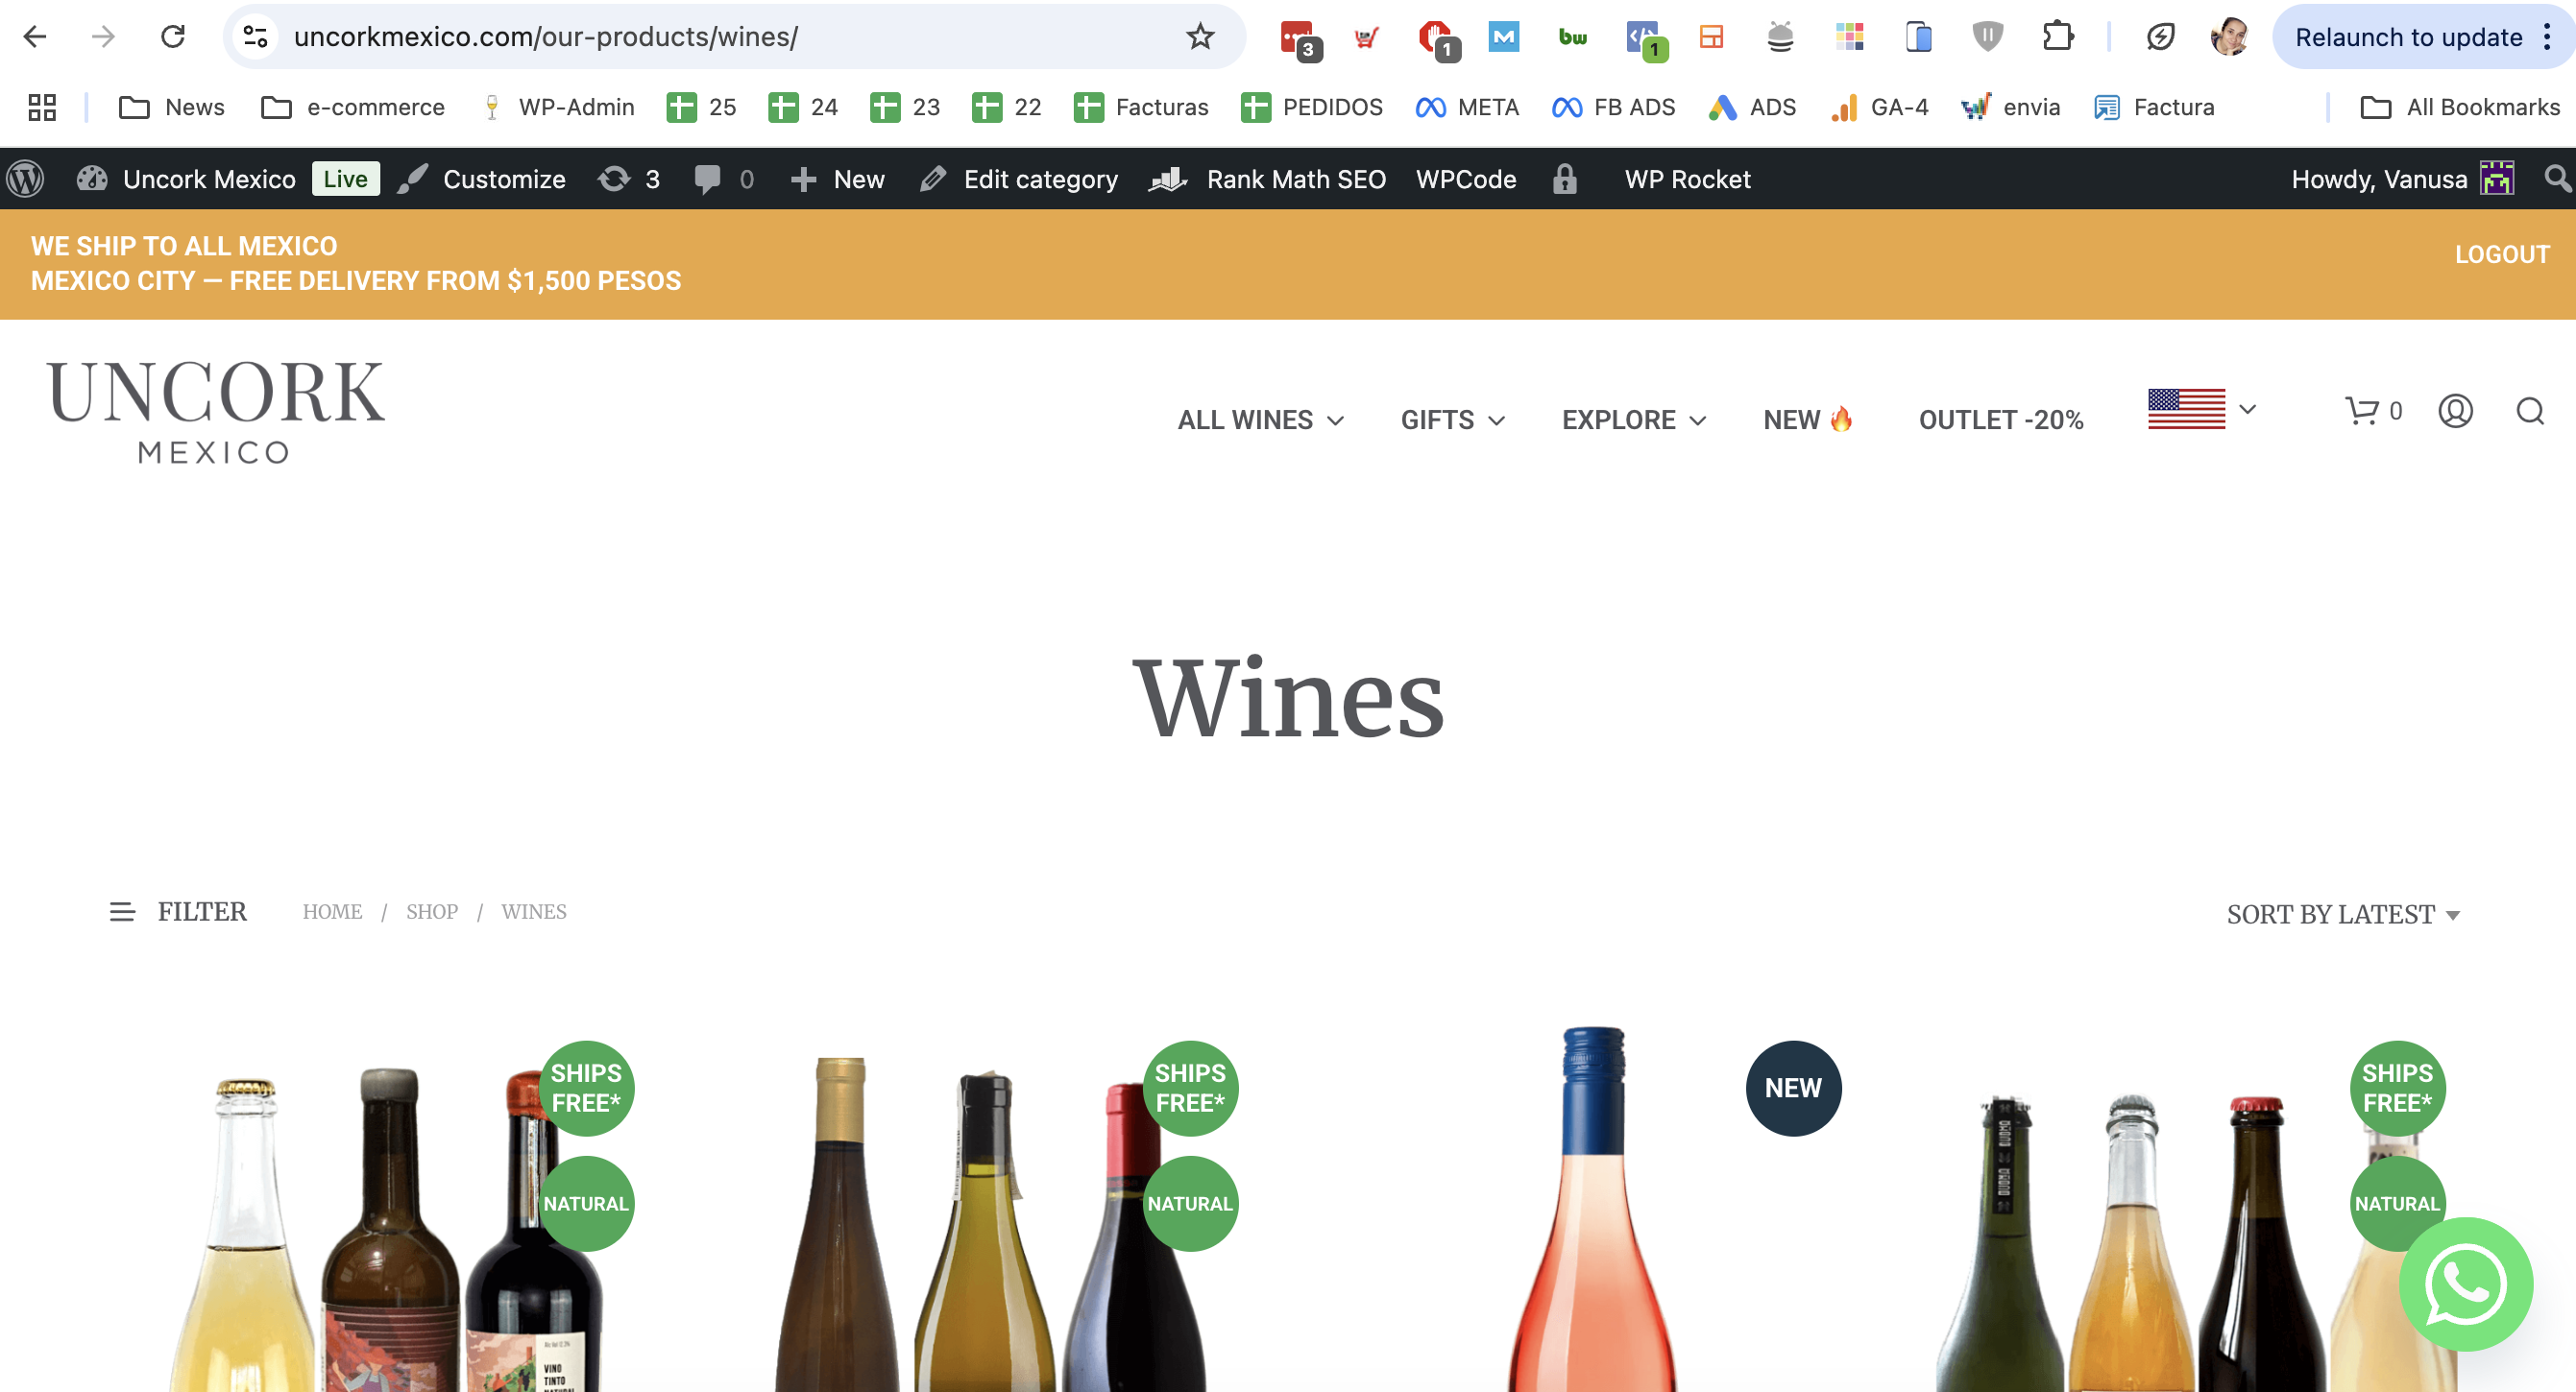The height and width of the screenshot is (1392, 2576).
Task: Open the SORT BY LATEST dropdown
Action: [x=2343, y=914]
